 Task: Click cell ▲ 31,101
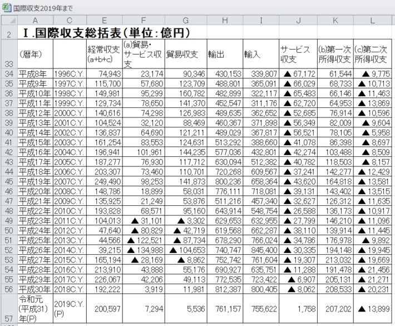click(144, 221)
